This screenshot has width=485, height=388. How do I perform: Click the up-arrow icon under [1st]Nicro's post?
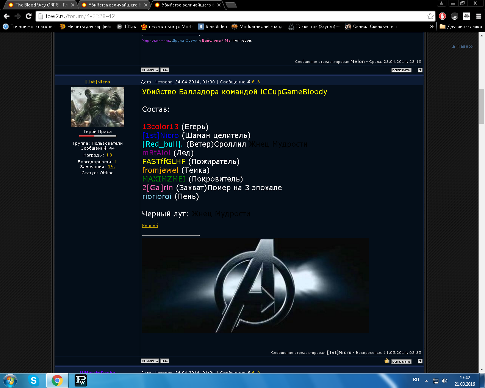[x=420, y=361]
